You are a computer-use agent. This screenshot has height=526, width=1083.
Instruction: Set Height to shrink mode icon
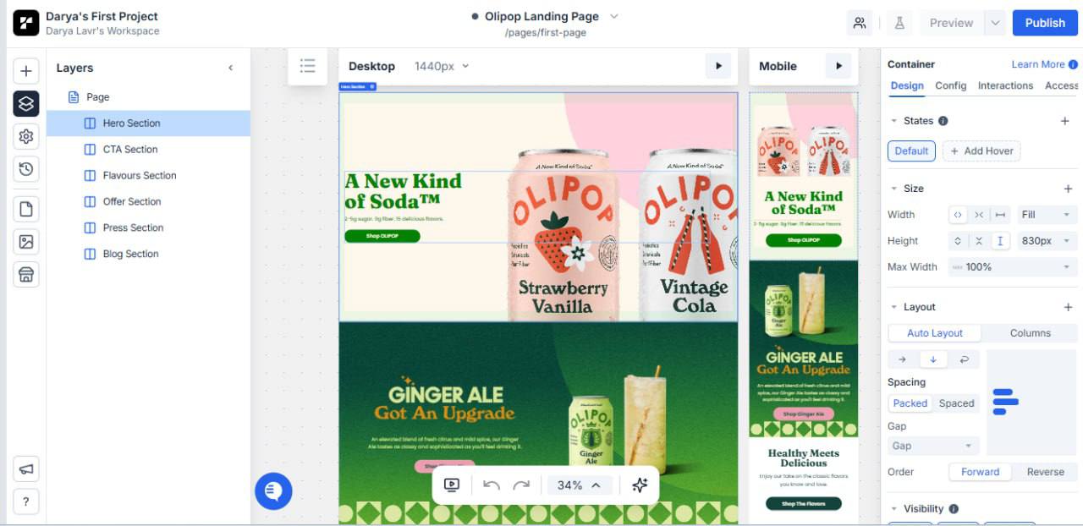pos(979,241)
